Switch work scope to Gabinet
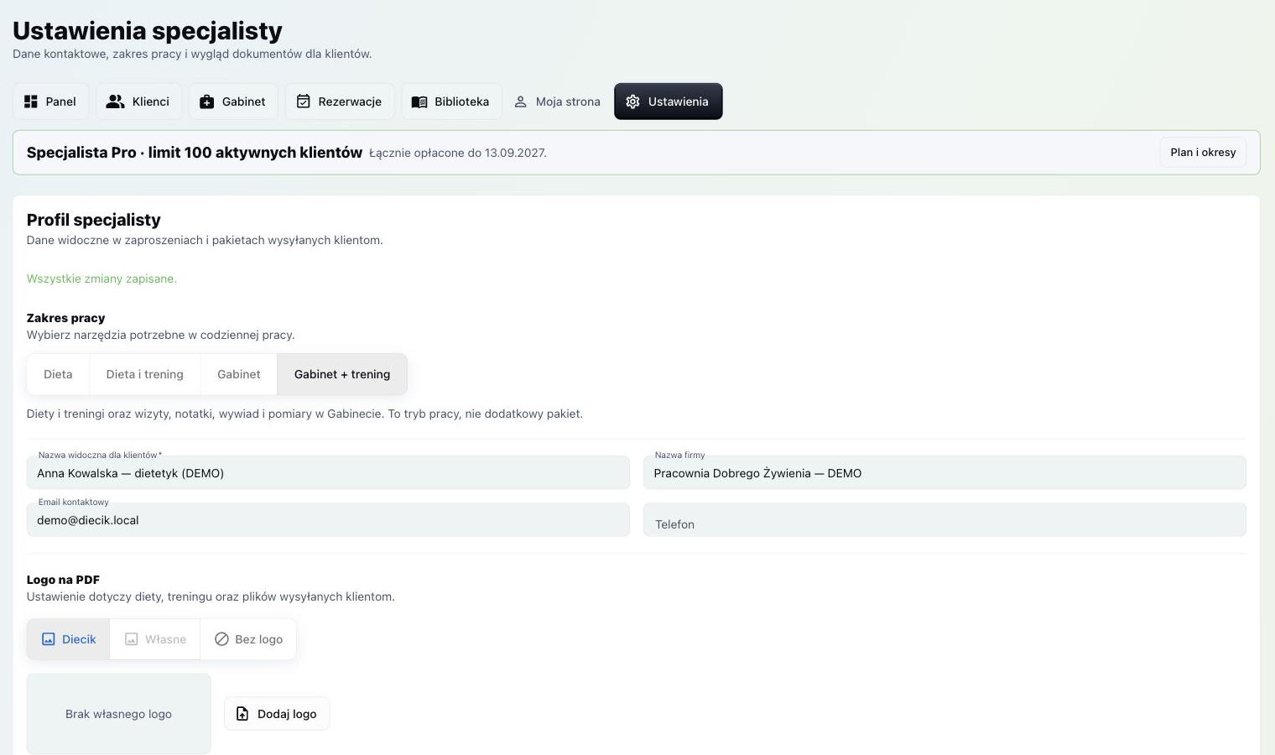This screenshot has width=1275, height=755. pyautogui.click(x=239, y=374)
